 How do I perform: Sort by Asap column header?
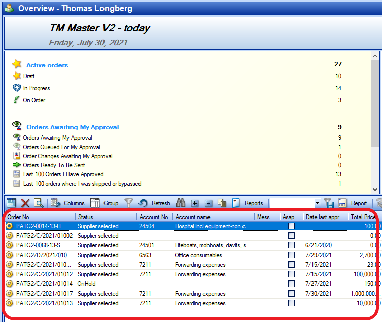click(291, 217)
